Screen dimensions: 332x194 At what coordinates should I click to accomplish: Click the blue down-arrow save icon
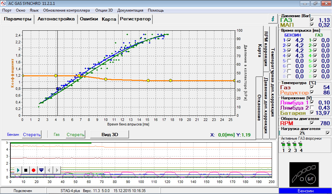(41, 170)
